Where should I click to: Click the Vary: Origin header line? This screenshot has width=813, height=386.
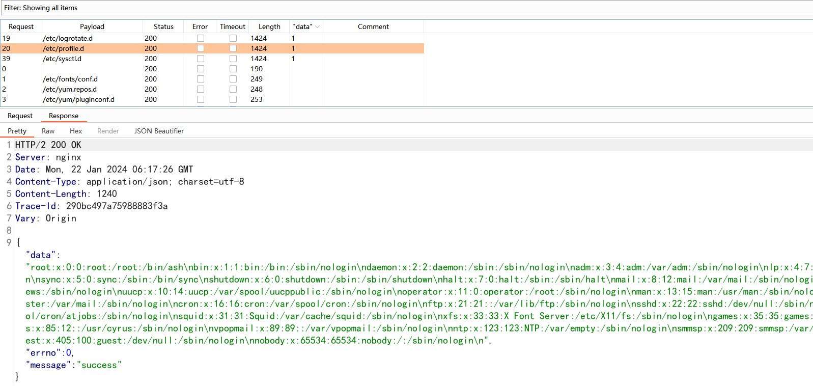[46, 218]
